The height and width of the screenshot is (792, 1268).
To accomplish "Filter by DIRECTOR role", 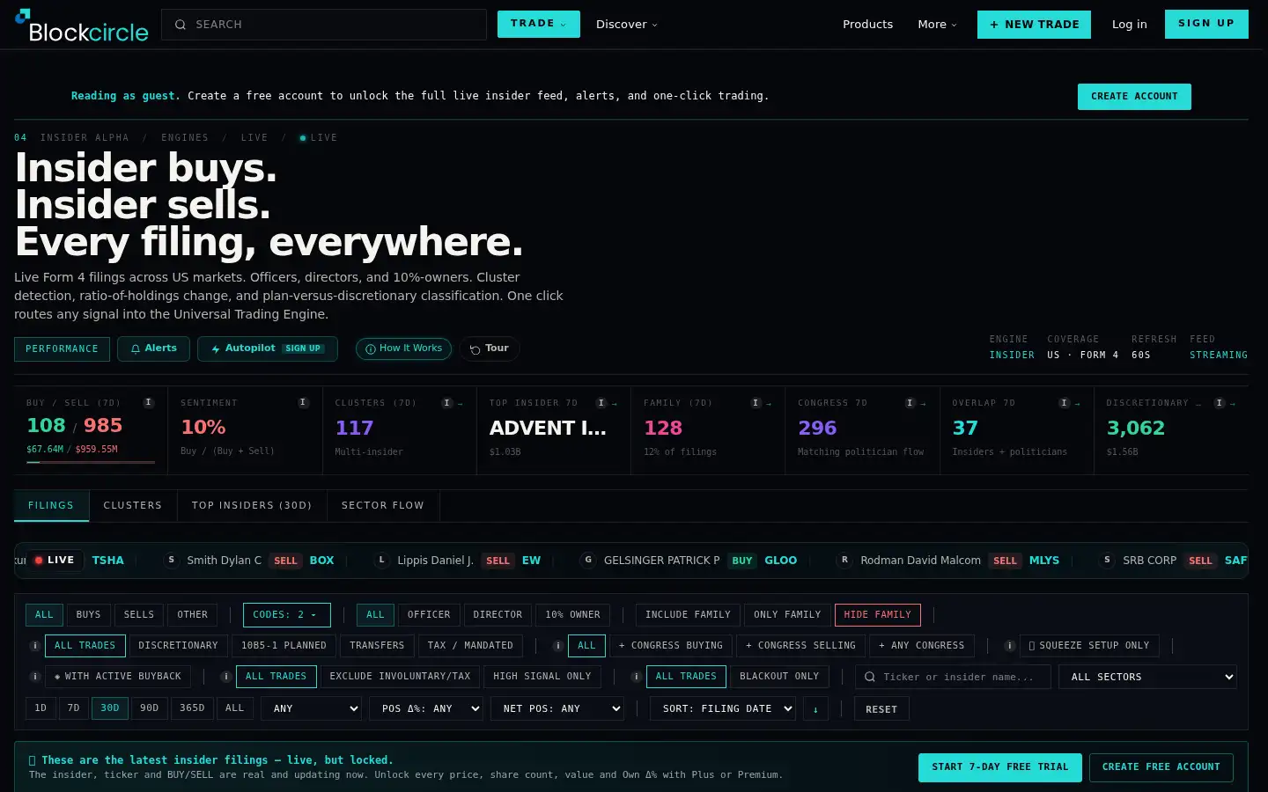I will 498,615.
